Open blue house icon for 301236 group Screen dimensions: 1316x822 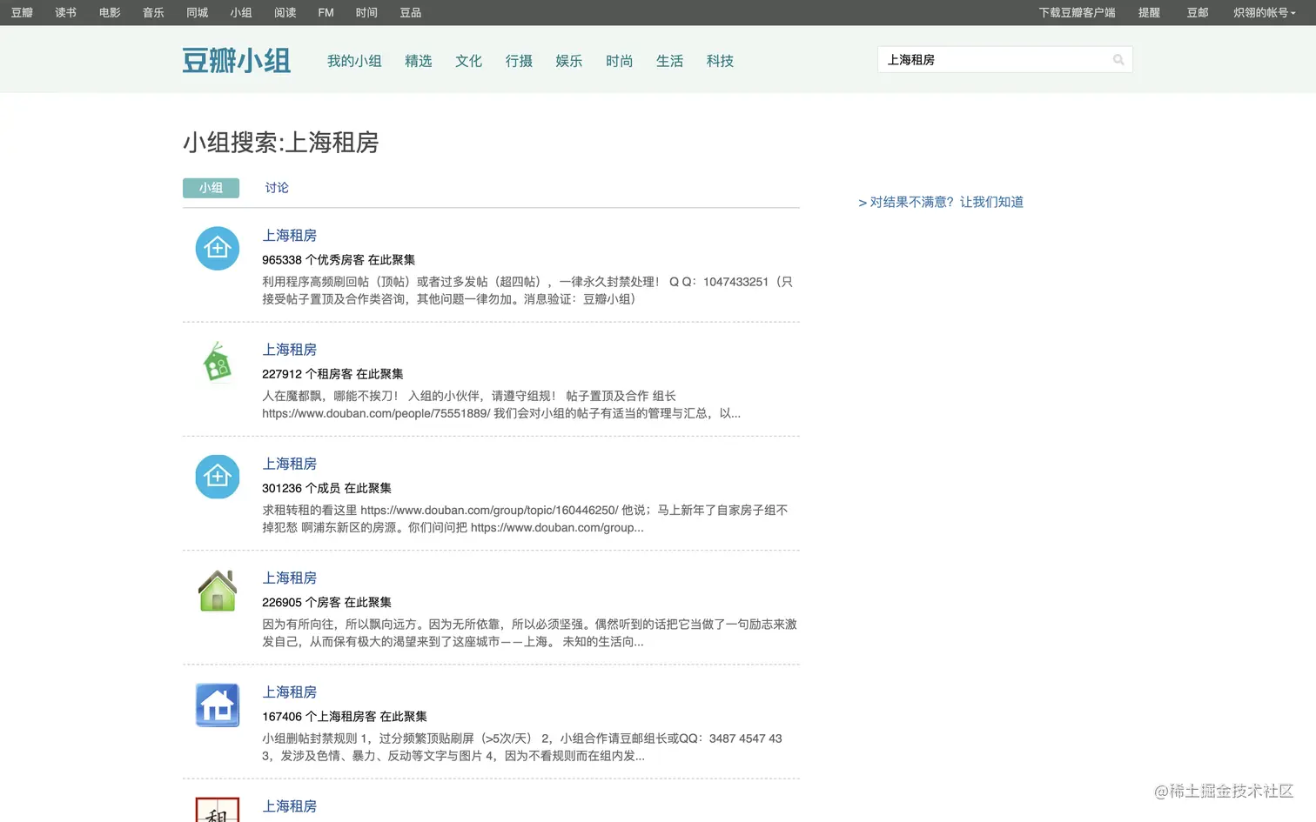(x=218, y=477)
